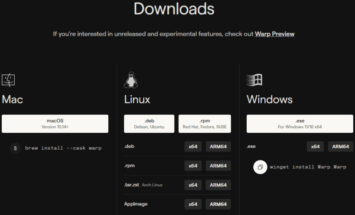Click the Linux penguin icon
The width and height of the screenshot is (355, 215).
point(131,80)
